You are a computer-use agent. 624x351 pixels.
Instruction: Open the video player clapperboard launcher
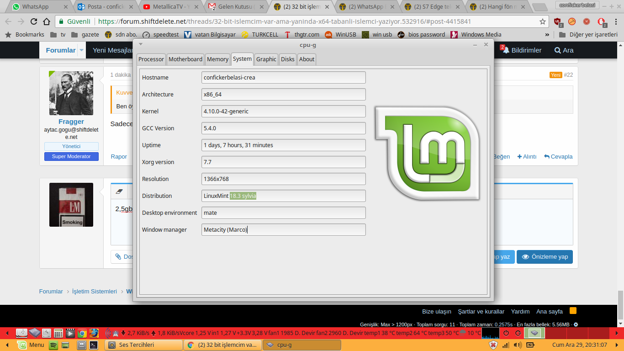70,333
